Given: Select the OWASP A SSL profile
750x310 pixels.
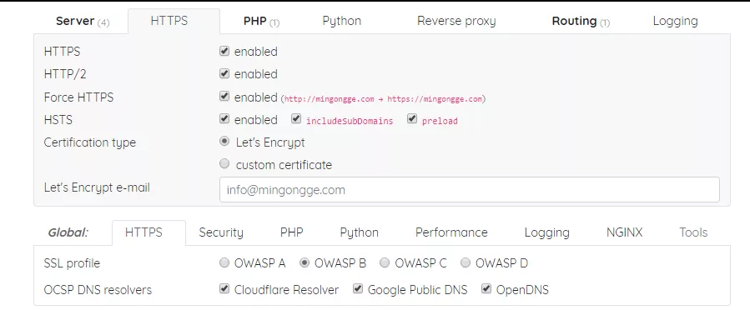Looking at the screenshot, I should pos(224,262).
